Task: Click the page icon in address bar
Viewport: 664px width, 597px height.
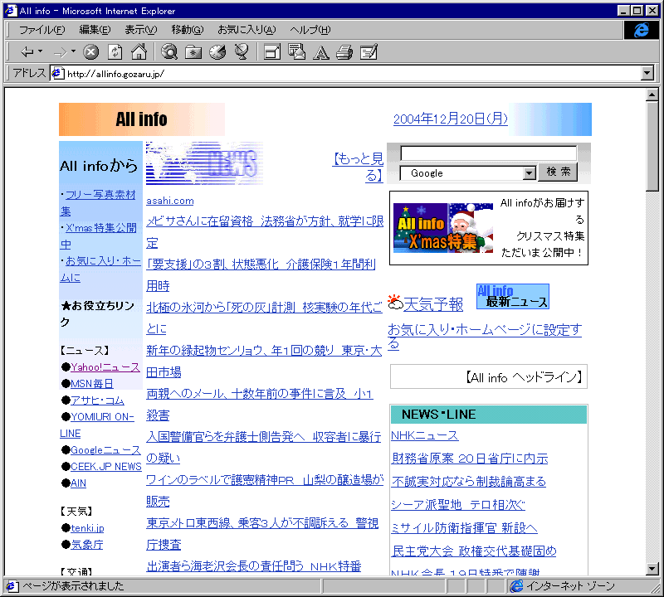Action: click(x=57, y=74)
